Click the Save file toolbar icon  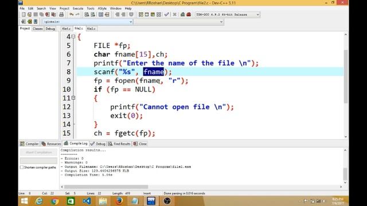coord(36,14)
